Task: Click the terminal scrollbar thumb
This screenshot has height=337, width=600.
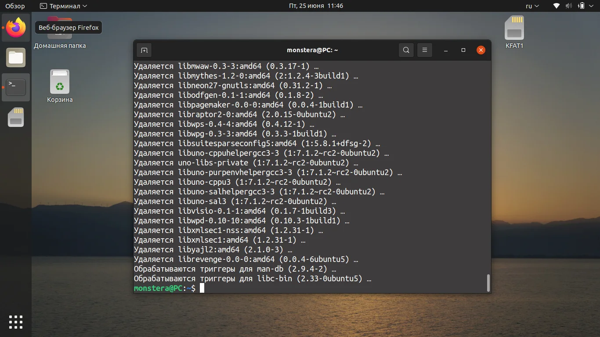Action: click(x=488, y=283)
